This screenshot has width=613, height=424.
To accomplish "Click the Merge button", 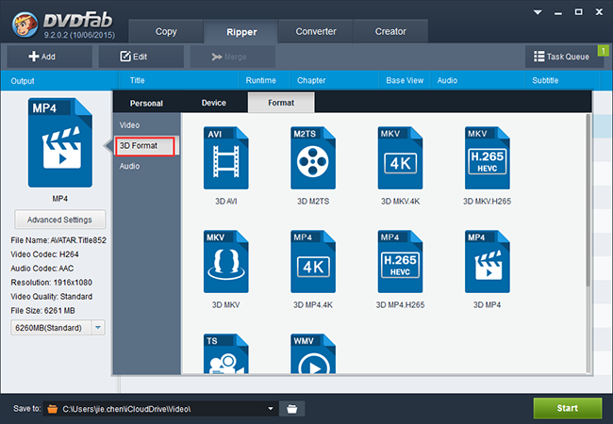I will (233, 57).
